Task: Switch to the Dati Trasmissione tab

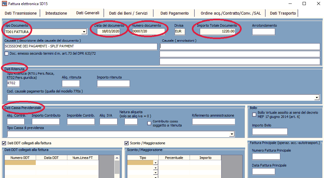Action: (x=21, y=13)
